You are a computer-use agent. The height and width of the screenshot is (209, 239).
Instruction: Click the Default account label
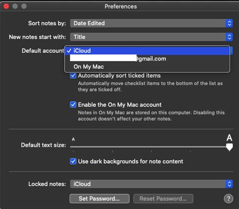(43, 51)
